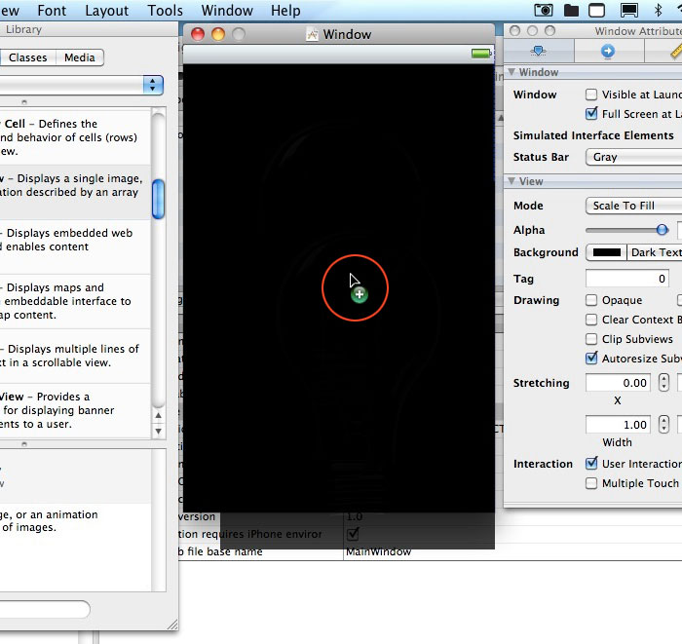Enable Visible at Launch checkbox
Viewport: 682px width, 644px height.
tap(591, 95)
